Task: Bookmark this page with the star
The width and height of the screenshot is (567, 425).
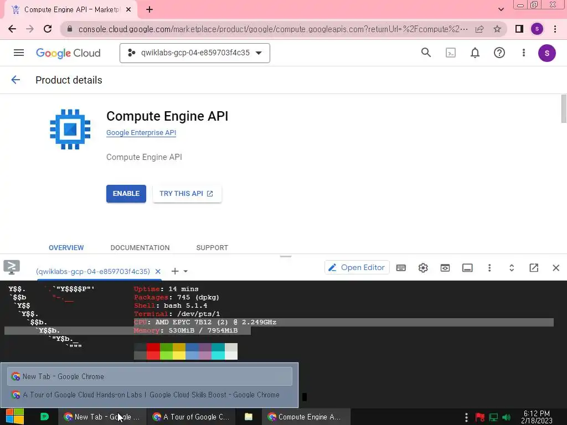Action: (x=497, y=29)
